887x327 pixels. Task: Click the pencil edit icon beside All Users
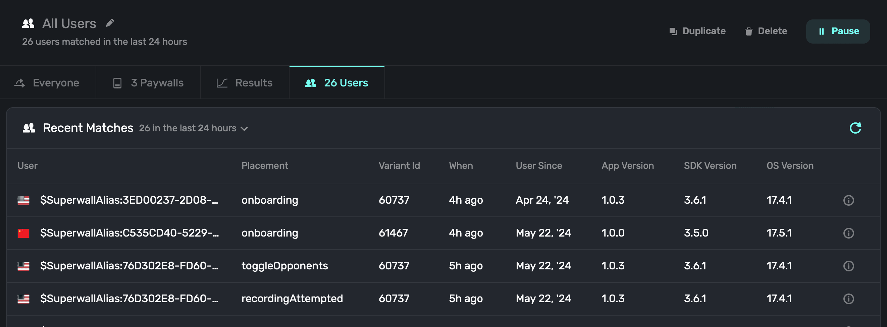(x=110, y=23)
